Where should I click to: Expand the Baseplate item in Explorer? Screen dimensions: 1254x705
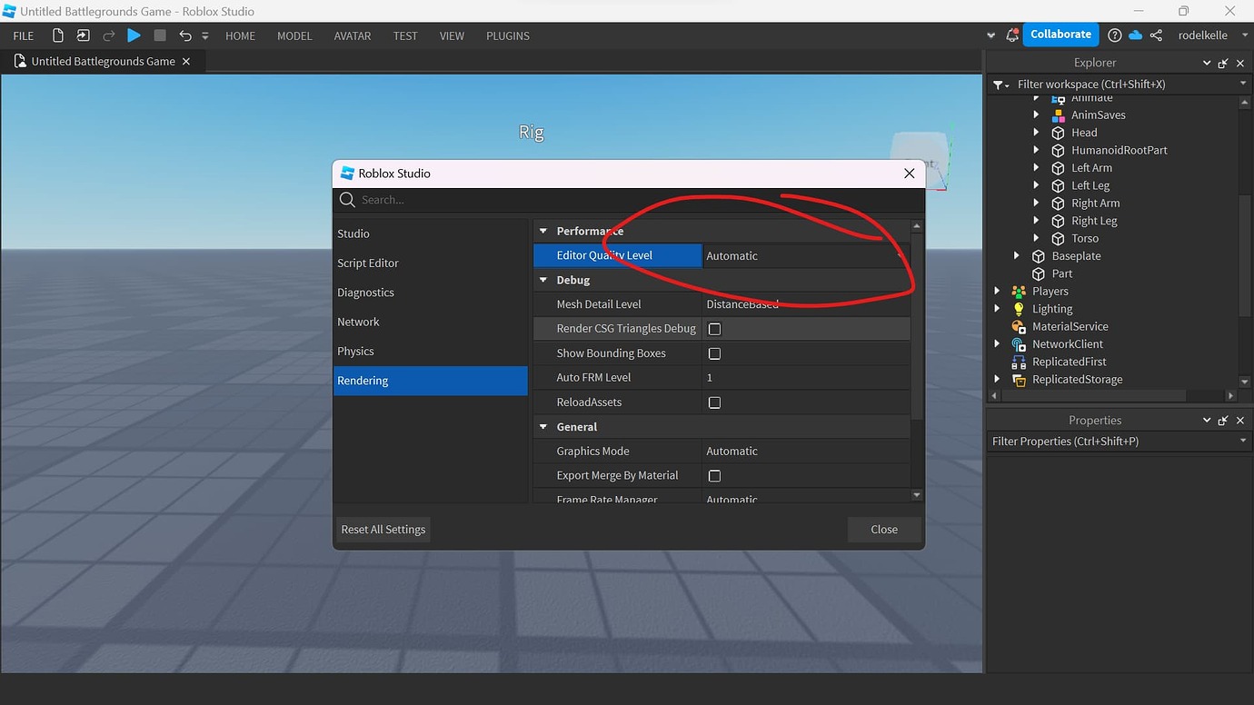(x=1017, y=256)
